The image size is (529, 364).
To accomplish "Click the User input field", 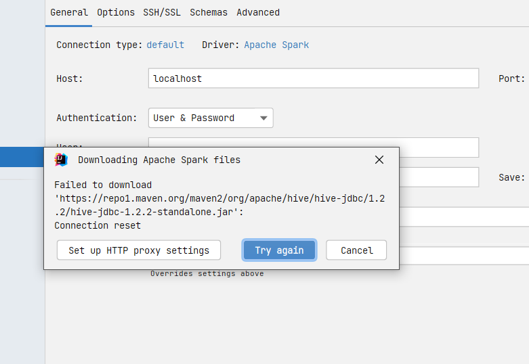I will tap(314, 142).
